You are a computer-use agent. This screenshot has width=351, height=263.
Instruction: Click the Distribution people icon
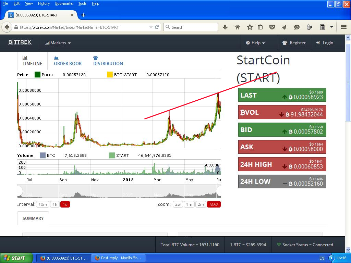click(95, 58)
